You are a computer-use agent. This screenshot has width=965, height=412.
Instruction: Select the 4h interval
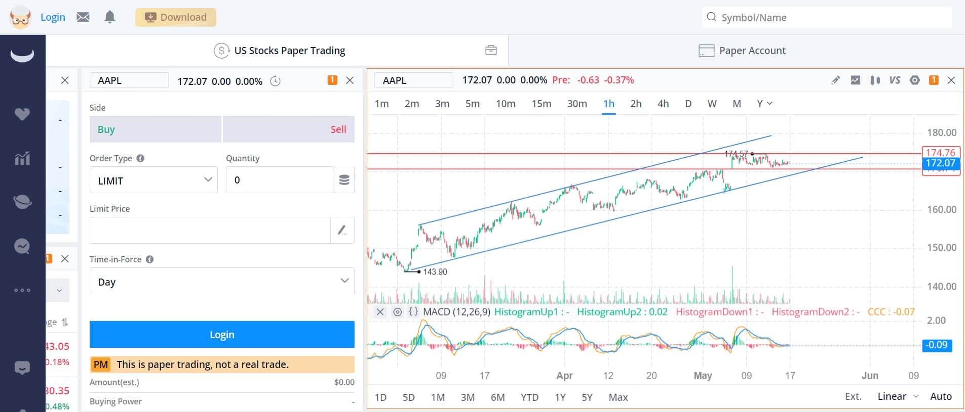click(663, 104)
